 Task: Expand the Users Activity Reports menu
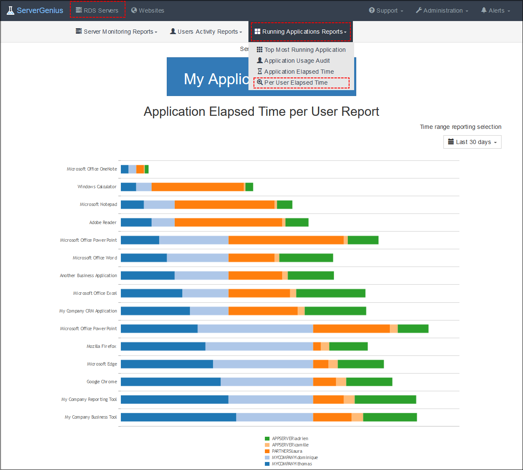pos(205,32)
